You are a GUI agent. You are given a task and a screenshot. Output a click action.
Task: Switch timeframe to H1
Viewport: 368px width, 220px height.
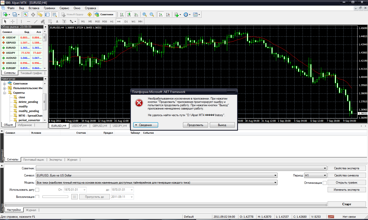pyautogui.click(x=112, y=21)
